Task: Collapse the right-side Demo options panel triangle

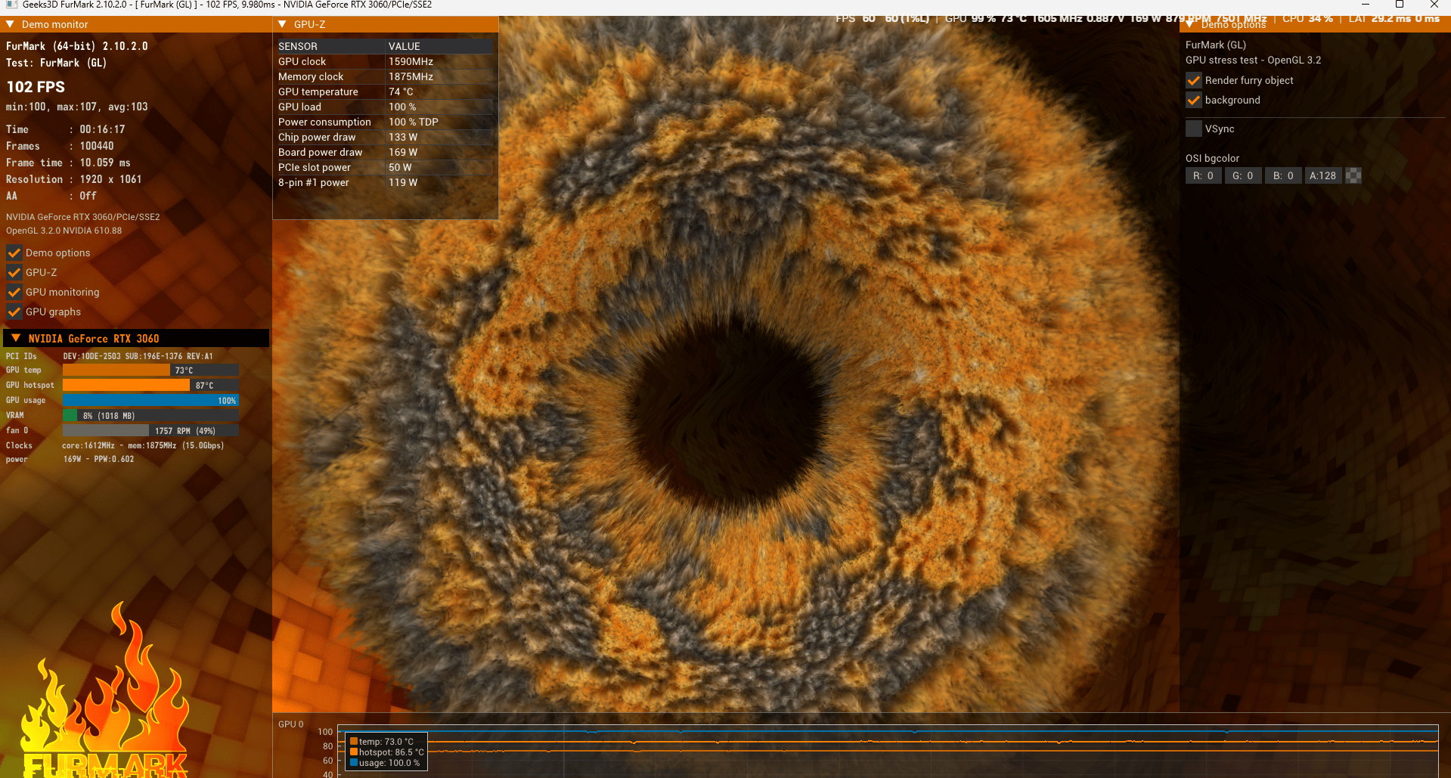Action: (1190, 24)
